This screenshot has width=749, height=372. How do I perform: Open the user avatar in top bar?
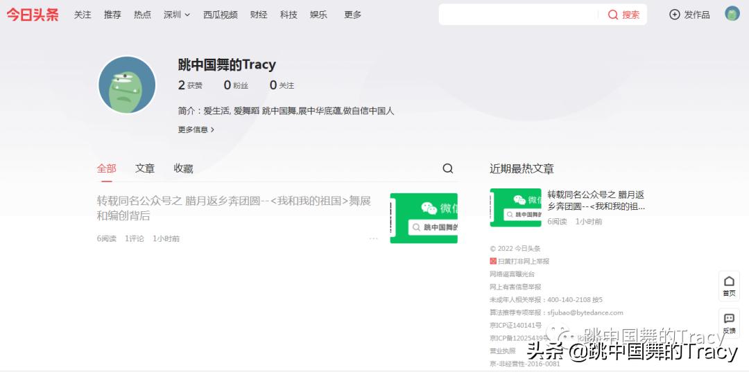tap(732, 14)
